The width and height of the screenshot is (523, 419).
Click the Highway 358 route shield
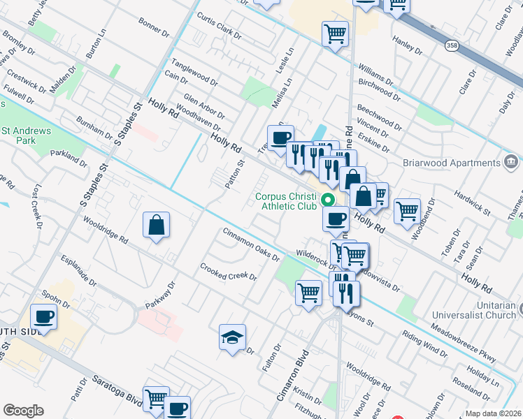[x=450, y=45]
